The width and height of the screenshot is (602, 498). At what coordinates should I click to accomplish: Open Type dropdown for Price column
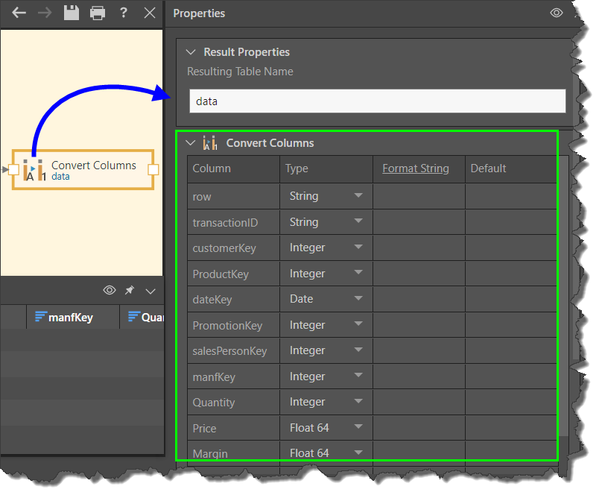click(358, 428)
